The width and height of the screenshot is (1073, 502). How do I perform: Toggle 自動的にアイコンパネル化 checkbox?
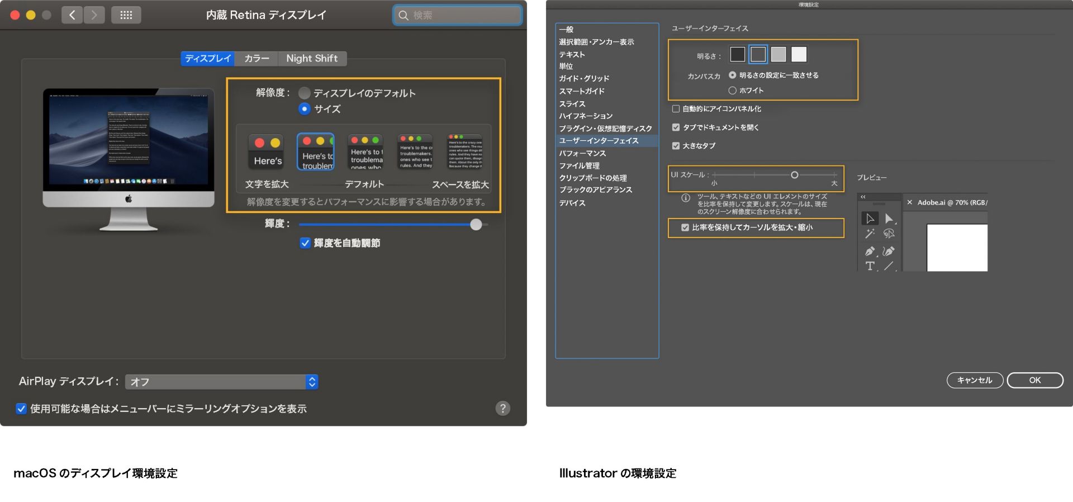tap(676, 109)
